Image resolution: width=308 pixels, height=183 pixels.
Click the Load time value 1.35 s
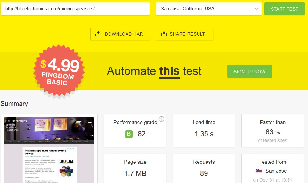pyautogui.click(x=204, y=134)
